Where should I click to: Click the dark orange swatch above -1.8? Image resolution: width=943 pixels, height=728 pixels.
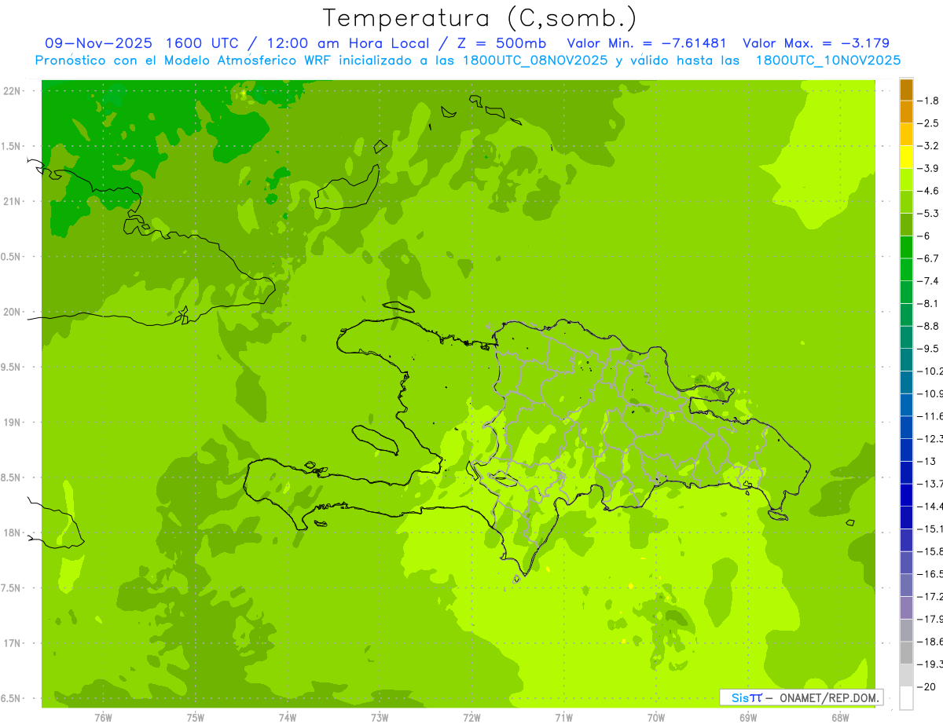906,90
